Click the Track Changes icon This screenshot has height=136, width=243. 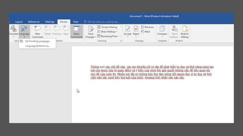[91, 29]
